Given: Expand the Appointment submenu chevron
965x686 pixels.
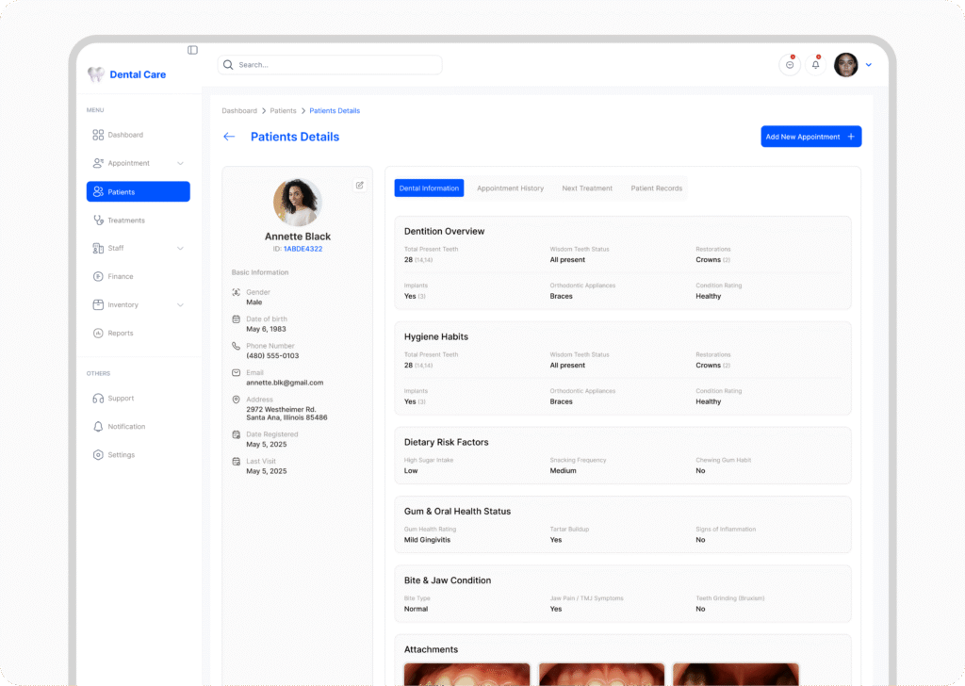Looking at the screenshot, I should pos(180,164).
